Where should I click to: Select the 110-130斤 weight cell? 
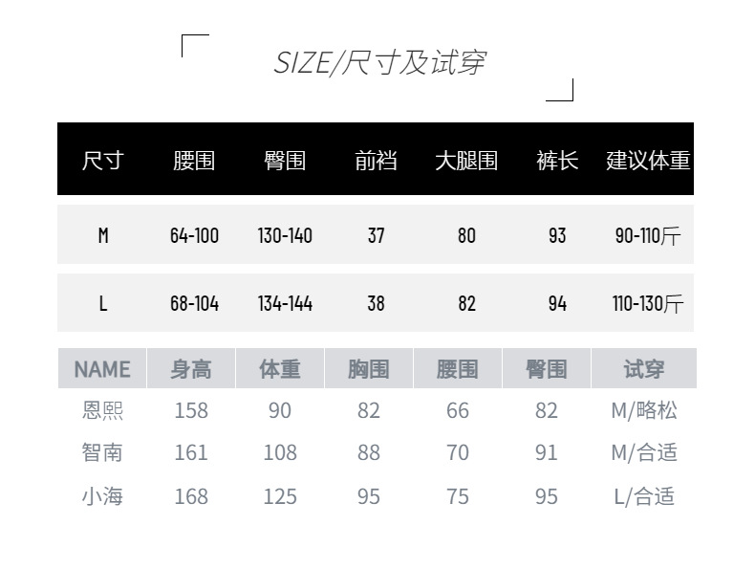648,303
